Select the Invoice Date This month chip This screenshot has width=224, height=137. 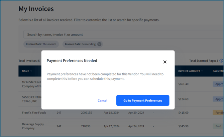[41, 44]
